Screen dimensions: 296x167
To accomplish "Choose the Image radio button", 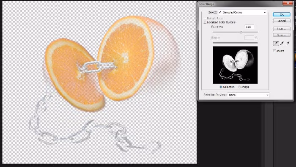I will pos(239,87).
